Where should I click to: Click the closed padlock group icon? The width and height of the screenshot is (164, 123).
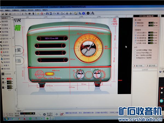[x=67, y=13]
